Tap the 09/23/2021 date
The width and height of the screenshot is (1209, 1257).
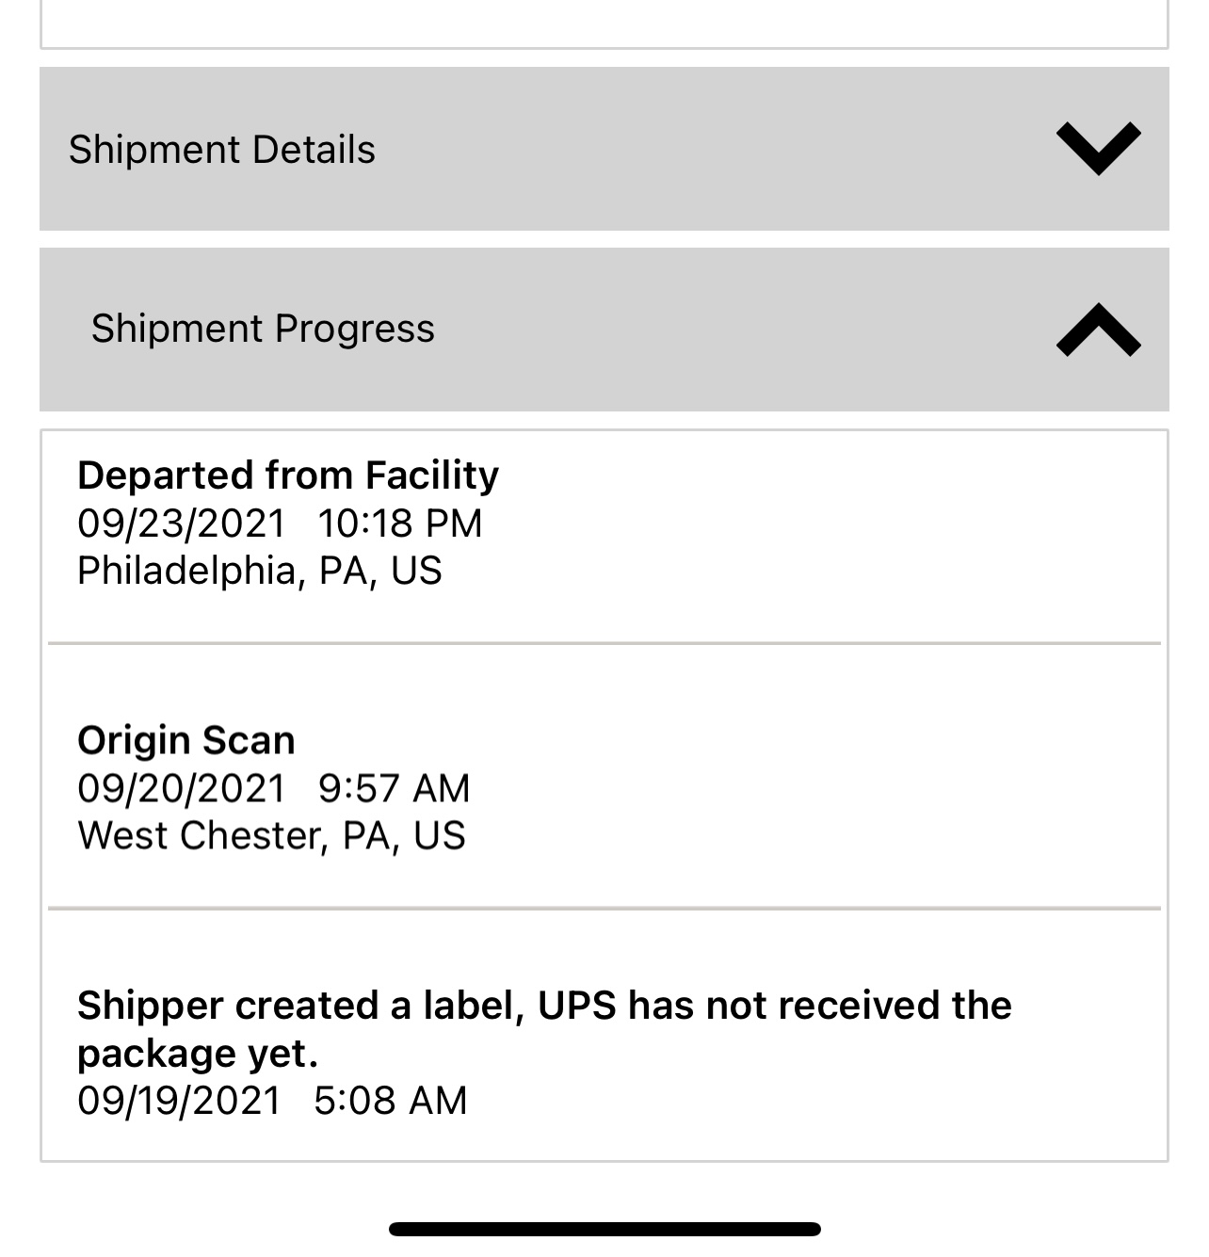[181, 524]
